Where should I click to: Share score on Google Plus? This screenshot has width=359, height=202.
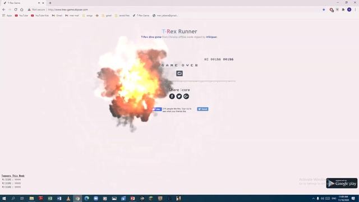(x=186, y=97)
